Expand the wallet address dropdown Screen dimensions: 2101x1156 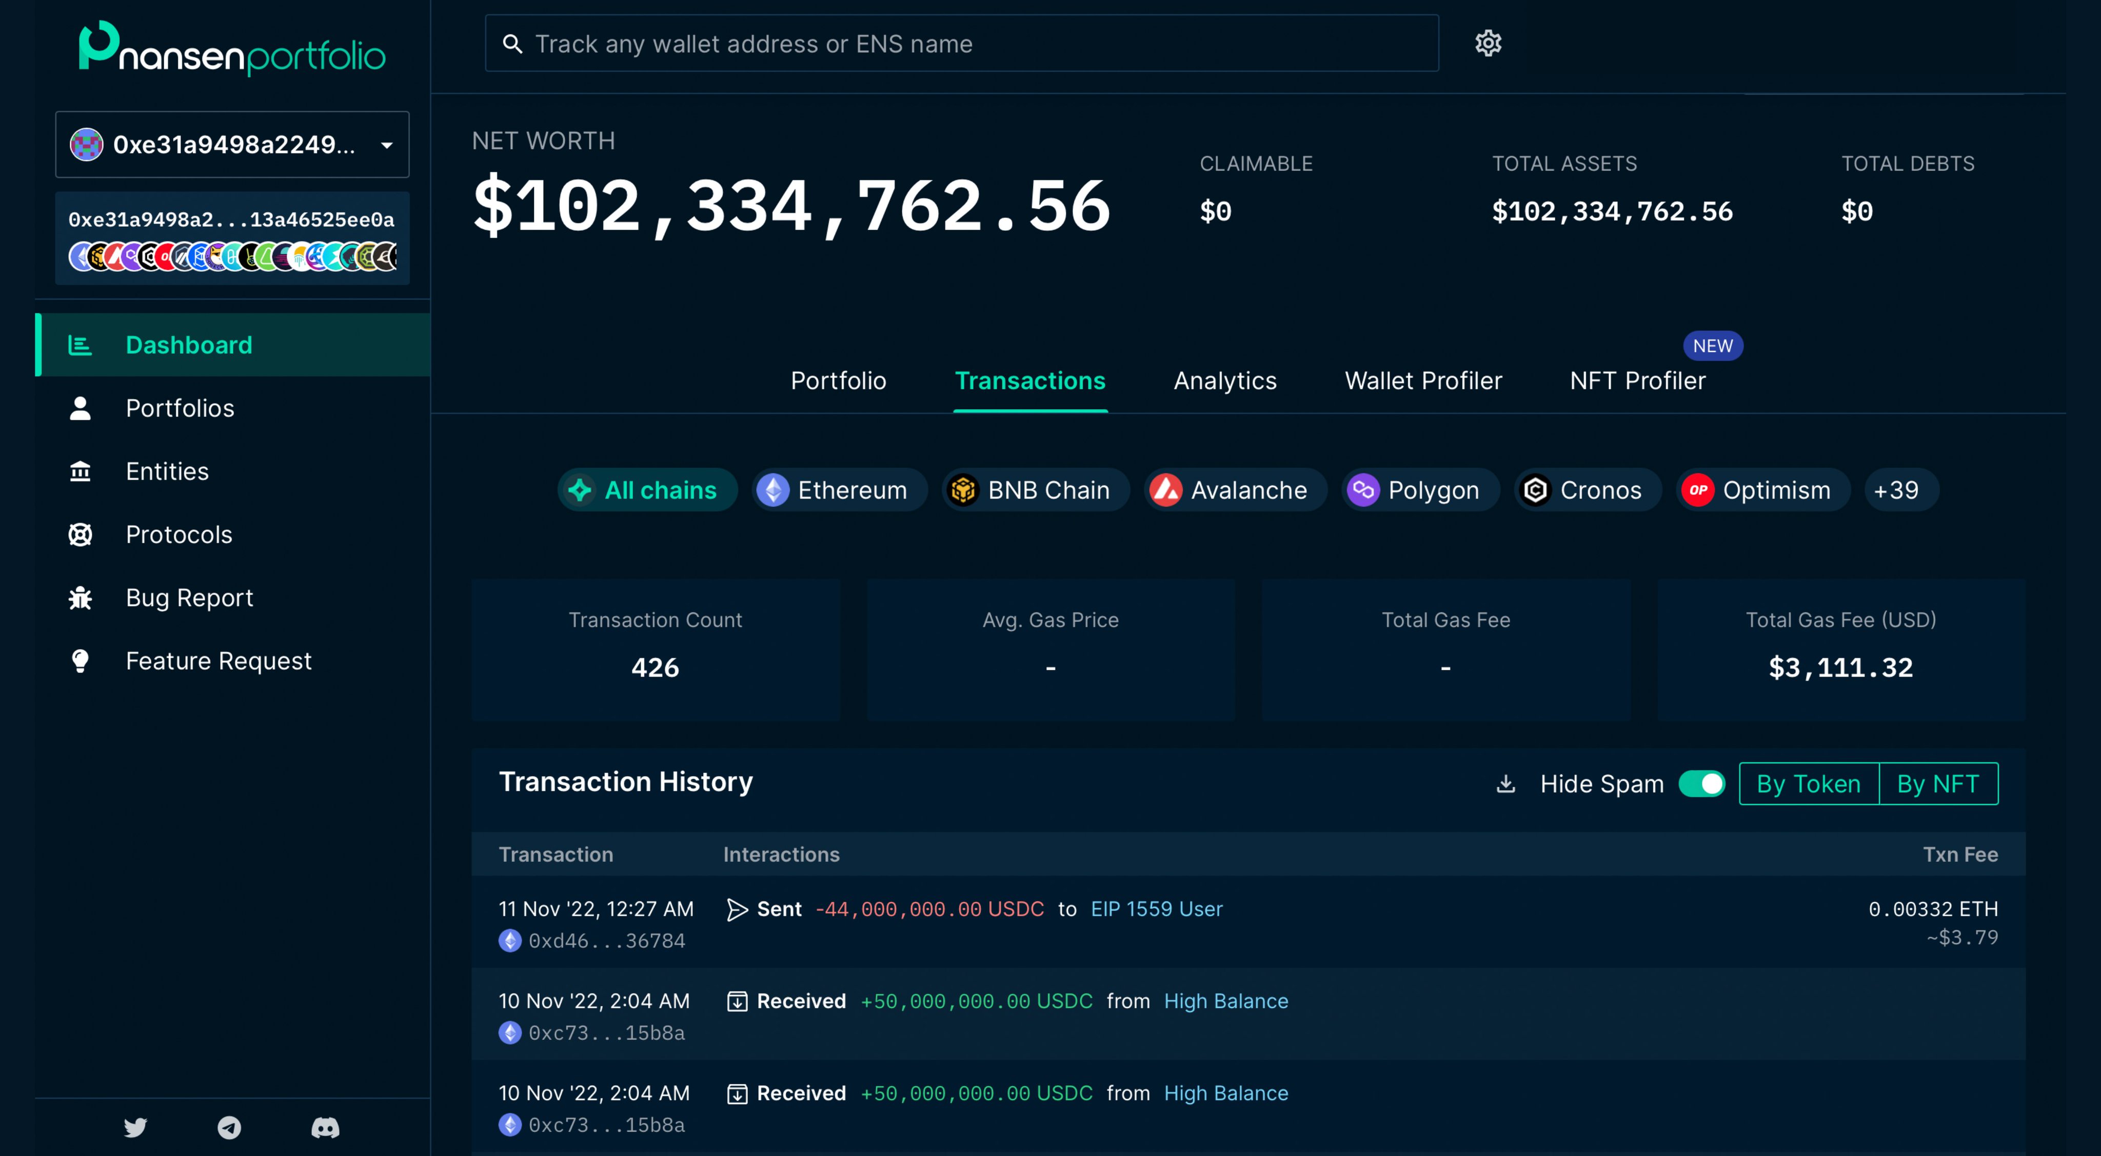coord(385,145)
